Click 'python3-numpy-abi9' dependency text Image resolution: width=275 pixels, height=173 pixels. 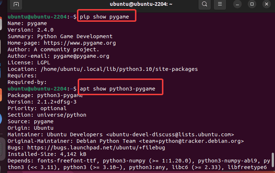coord(228,161)
